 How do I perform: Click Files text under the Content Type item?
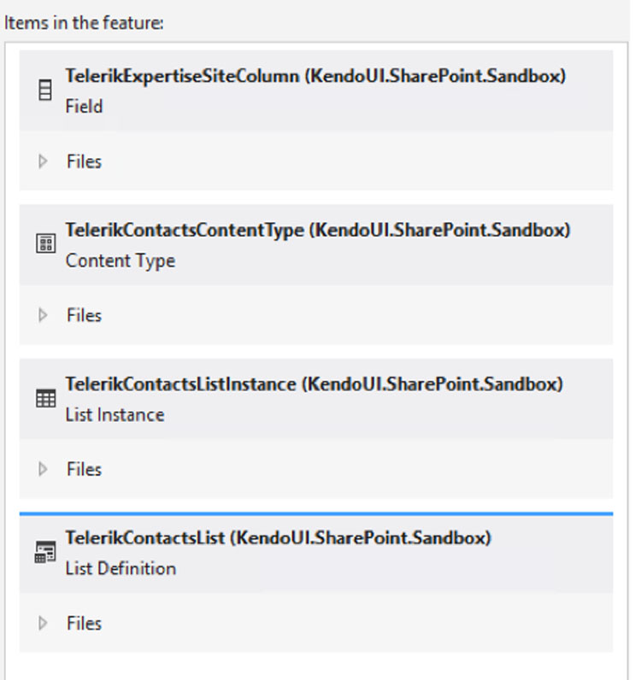point(85,315)
